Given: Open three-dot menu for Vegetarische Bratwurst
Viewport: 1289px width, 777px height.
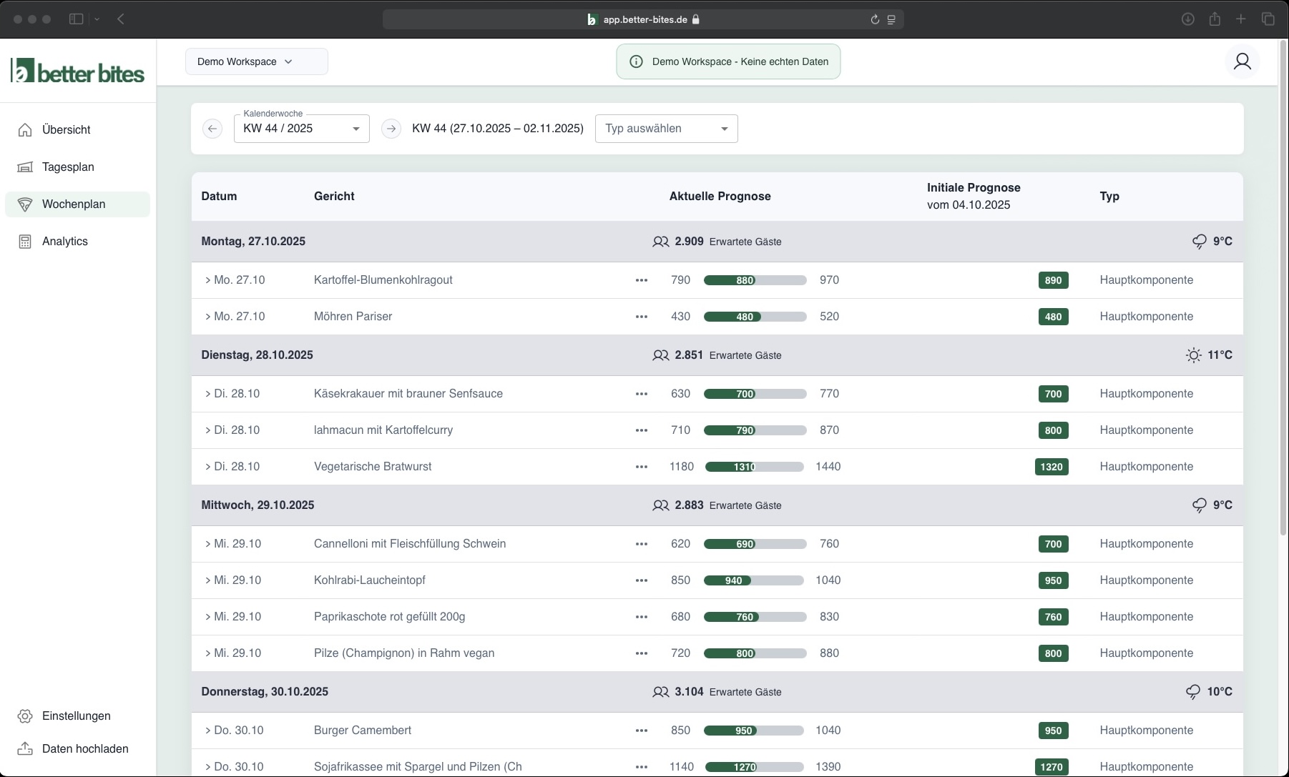Looking at the screenshot, I should pos(641,467).
